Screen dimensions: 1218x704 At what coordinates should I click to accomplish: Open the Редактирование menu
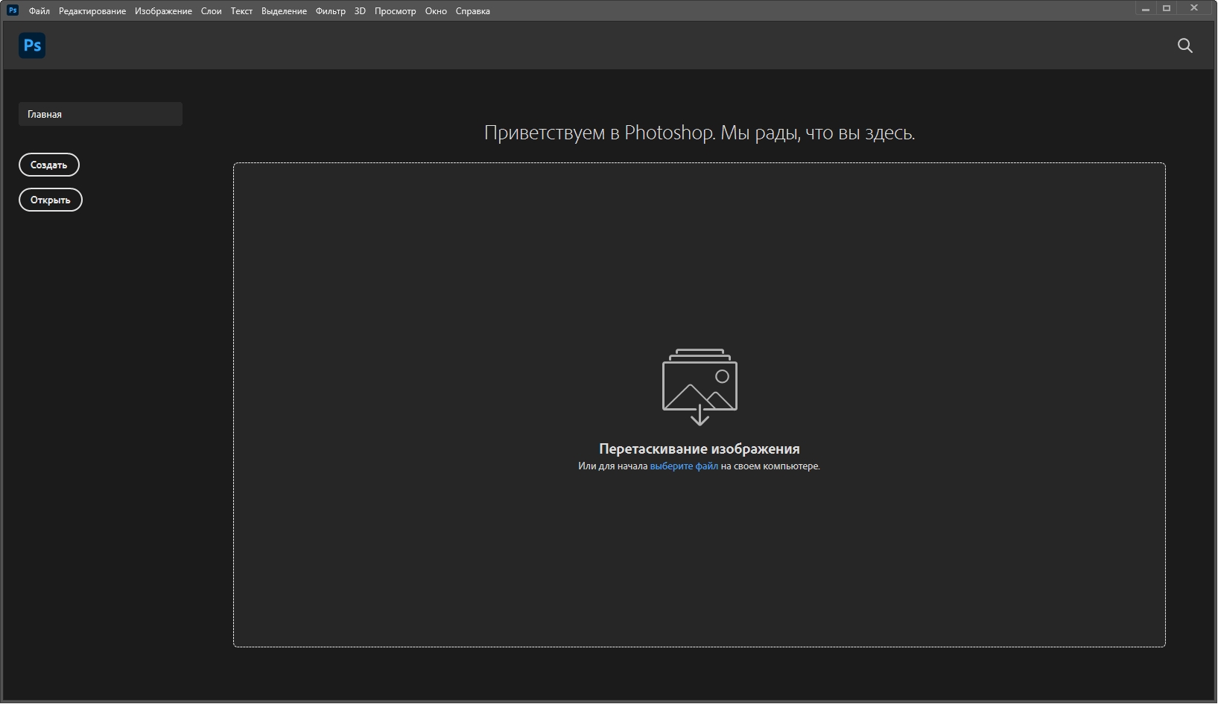[92, 11]
